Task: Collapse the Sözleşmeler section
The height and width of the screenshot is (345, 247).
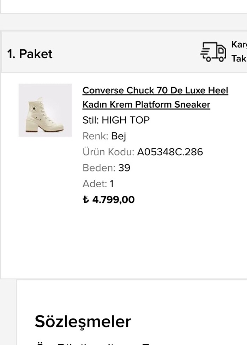Action: 83,321
